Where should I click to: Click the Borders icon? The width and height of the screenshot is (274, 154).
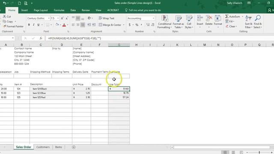click(48, 25)
